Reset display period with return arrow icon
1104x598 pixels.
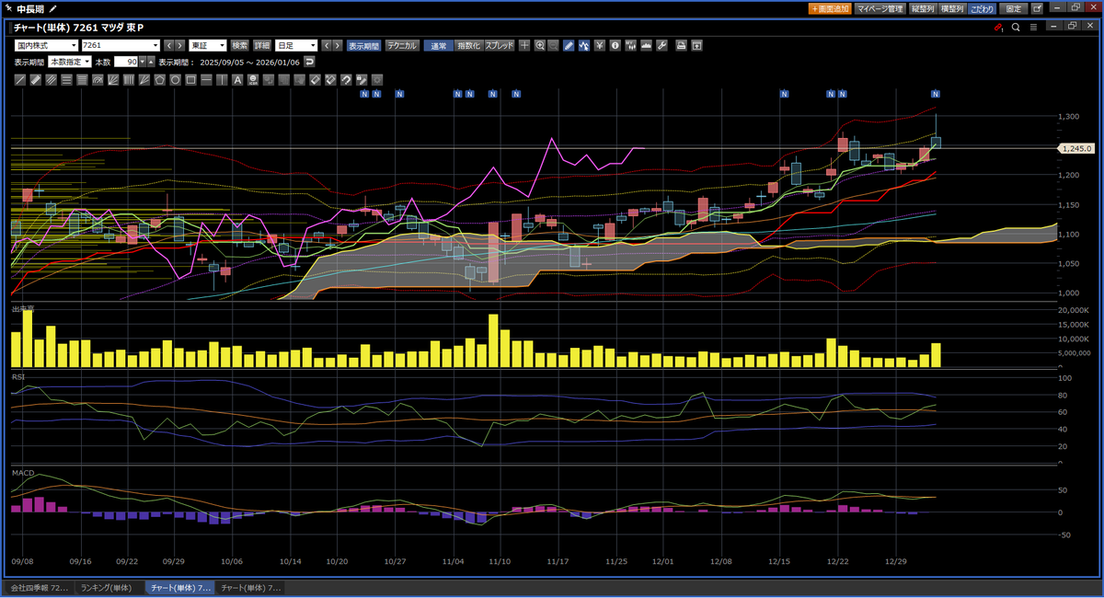(x=309, y=62)
